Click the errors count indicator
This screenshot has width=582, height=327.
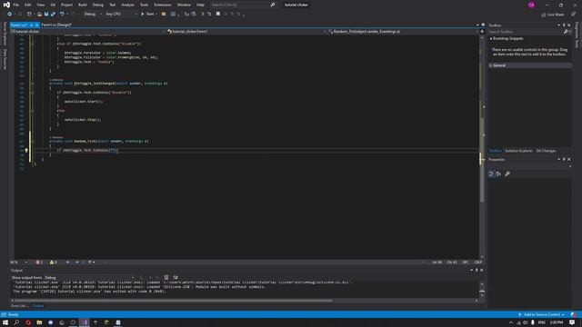[x=39, y=263]
